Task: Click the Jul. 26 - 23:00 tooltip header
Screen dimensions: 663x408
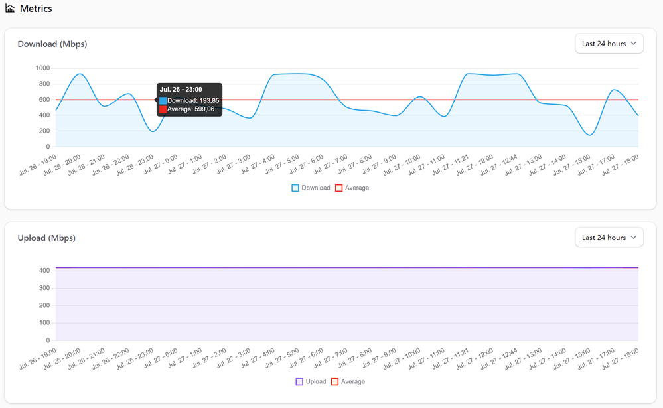Action: click(181, 89)
